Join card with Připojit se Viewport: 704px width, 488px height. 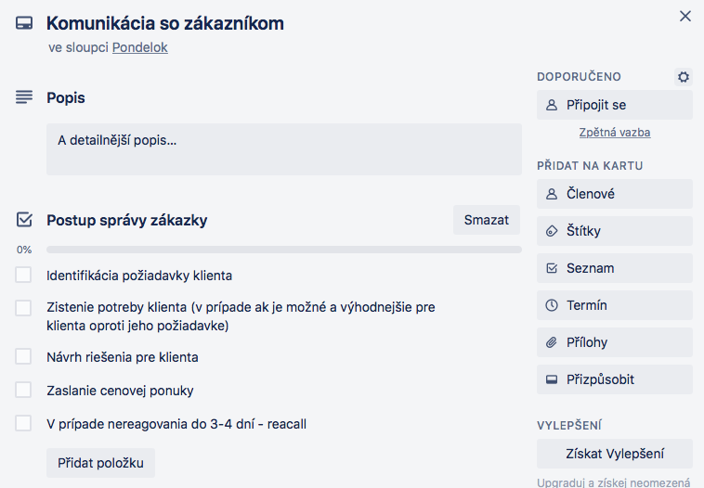click(x=615, y=105)
